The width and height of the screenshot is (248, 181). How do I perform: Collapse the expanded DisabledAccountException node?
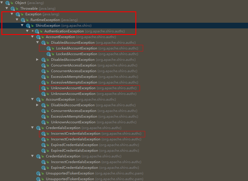[x=37, y=42]
